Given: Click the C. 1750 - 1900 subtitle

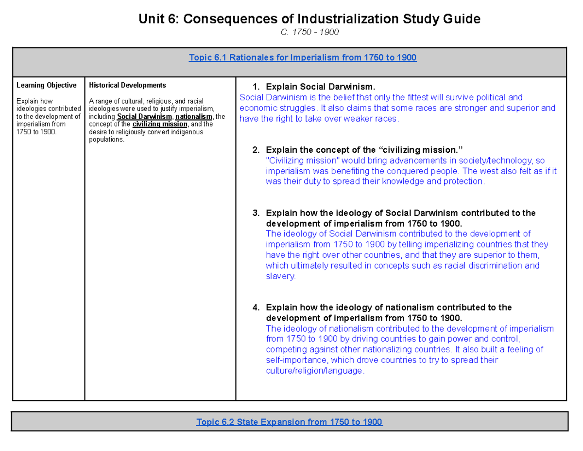Looking at the screenshot, I should (310, 32).
